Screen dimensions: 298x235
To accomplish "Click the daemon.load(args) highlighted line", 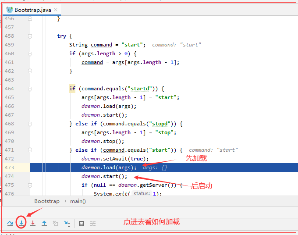I will (x=164, y=167).
